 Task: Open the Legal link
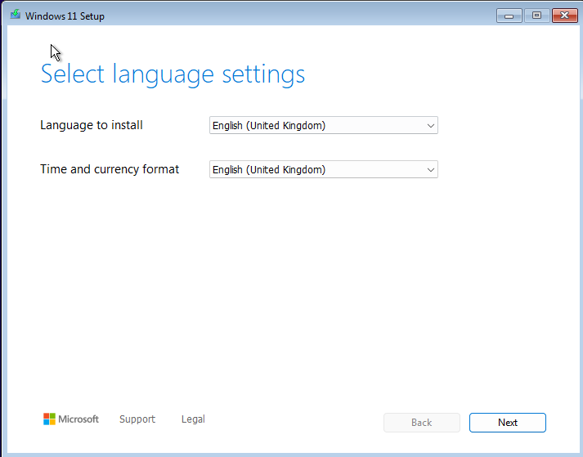point(193,419)
